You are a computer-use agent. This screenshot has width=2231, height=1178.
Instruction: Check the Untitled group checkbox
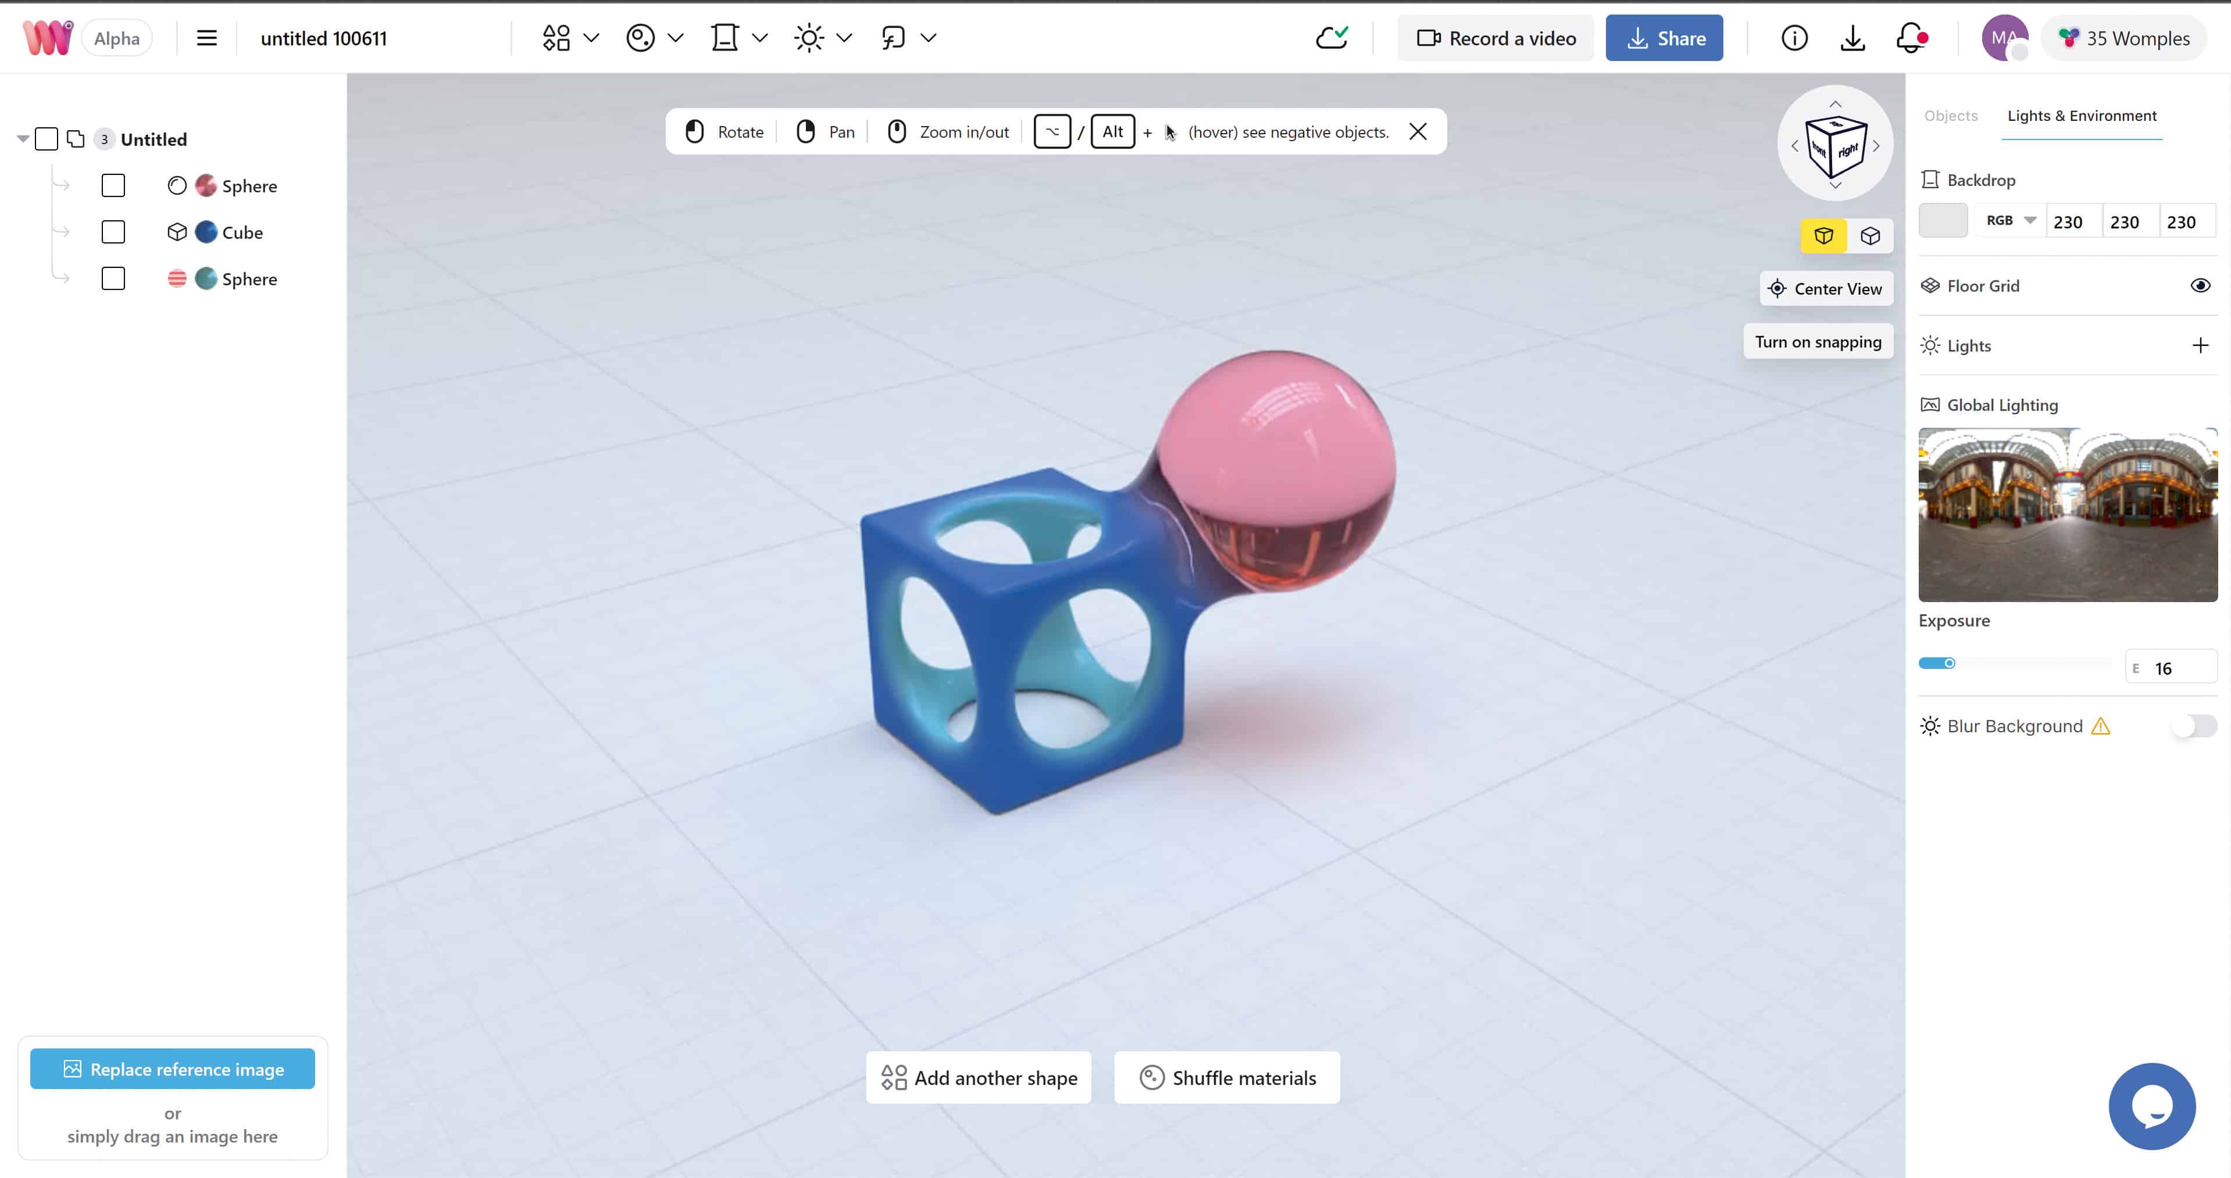click(x=47, y=139)
